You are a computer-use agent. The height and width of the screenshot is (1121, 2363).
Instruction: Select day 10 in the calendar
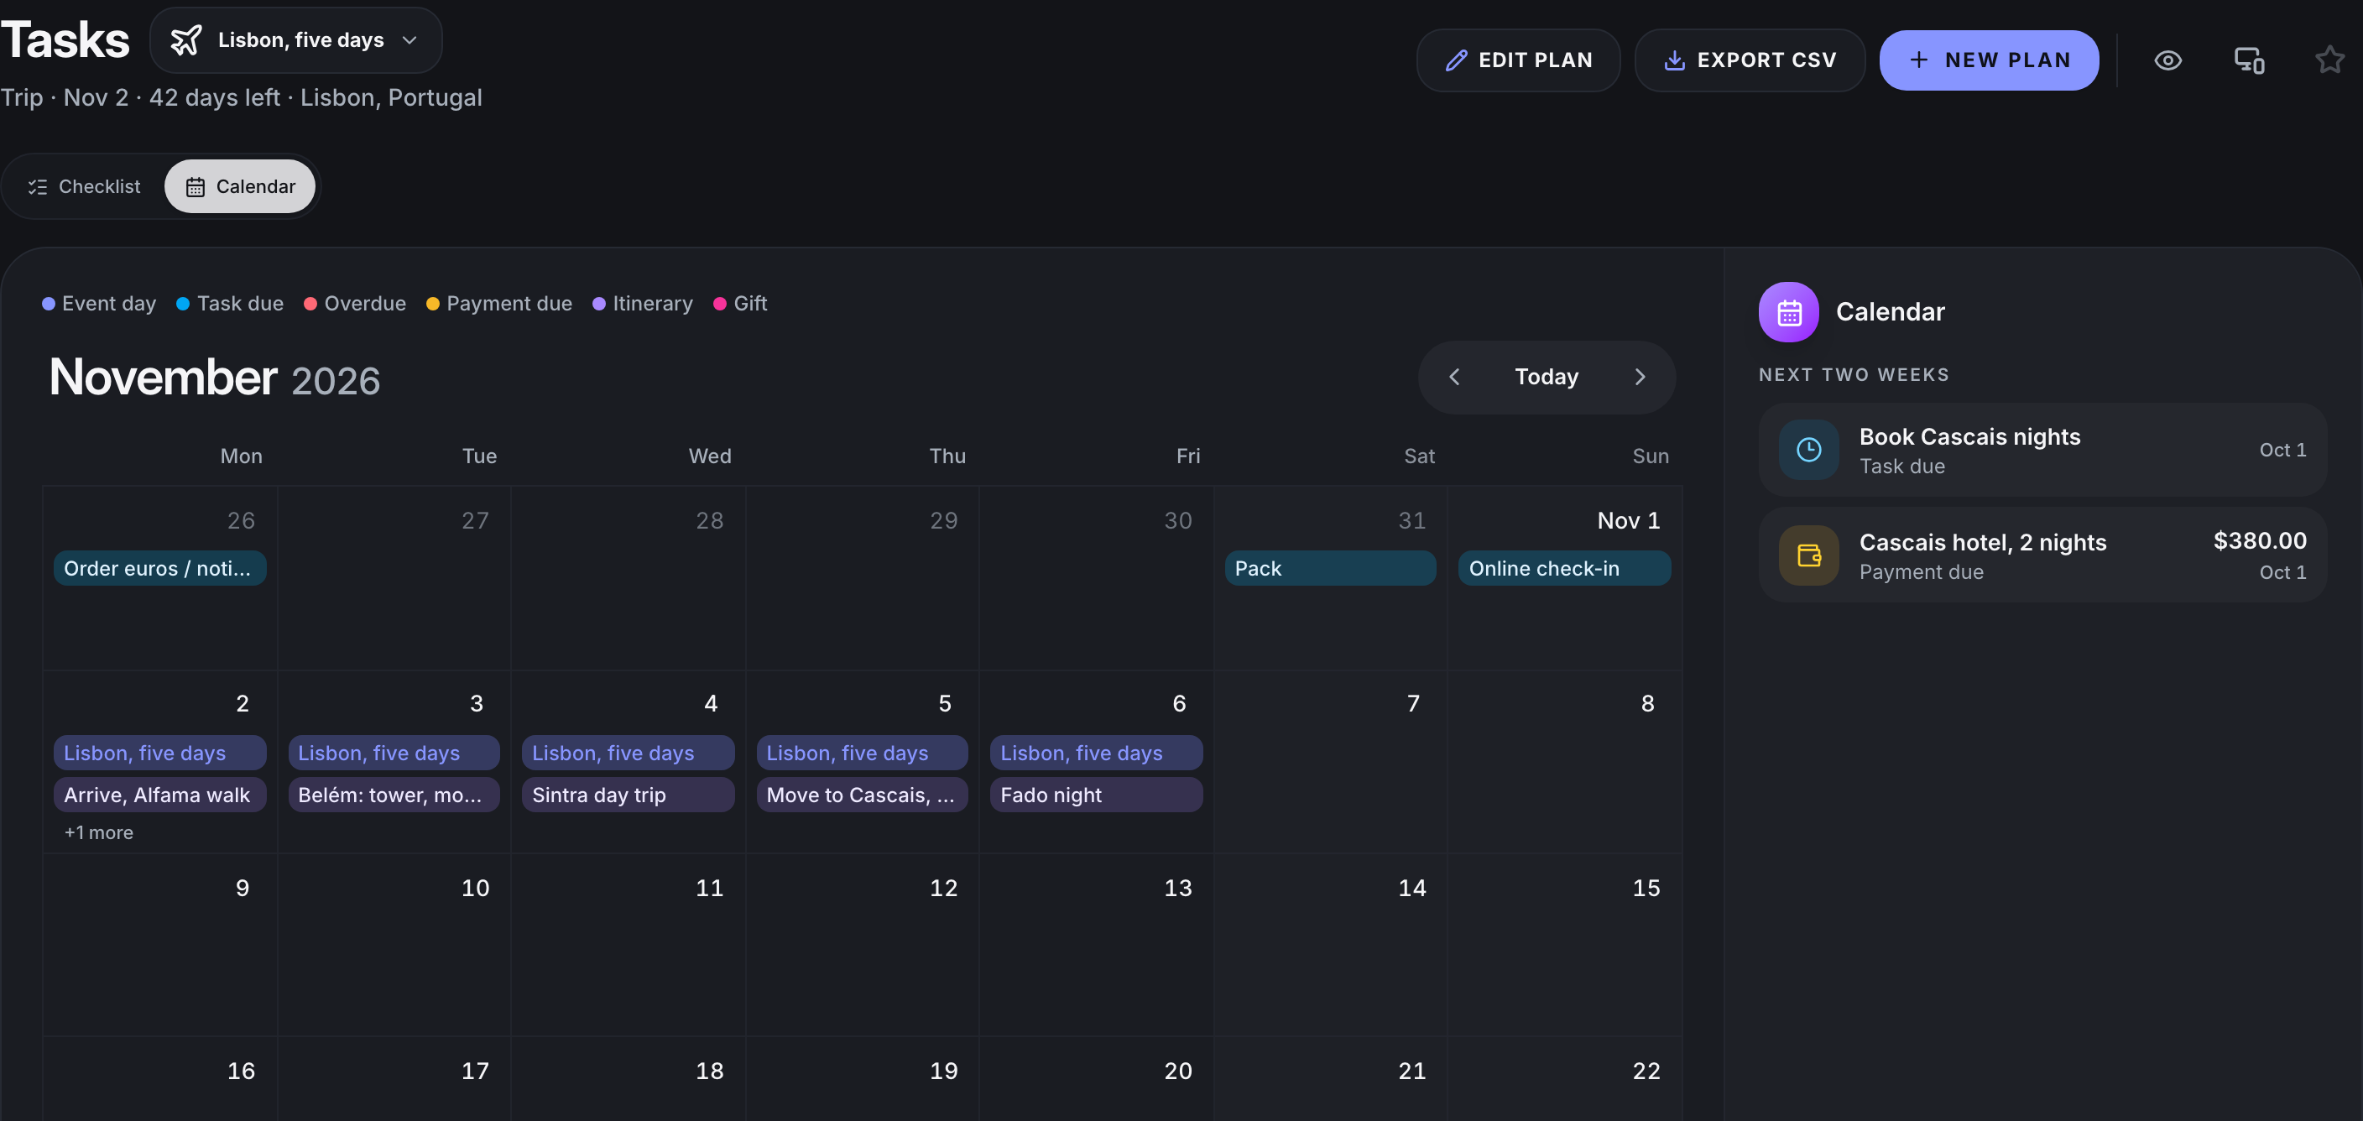(x=394, y=945)
